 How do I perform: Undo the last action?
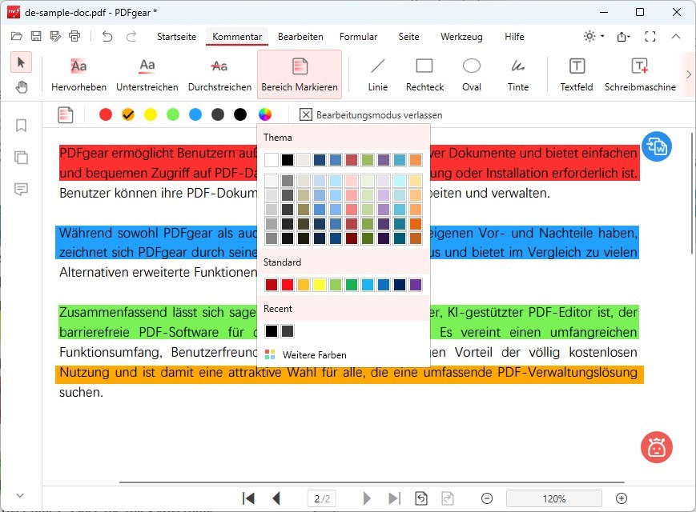107,36
